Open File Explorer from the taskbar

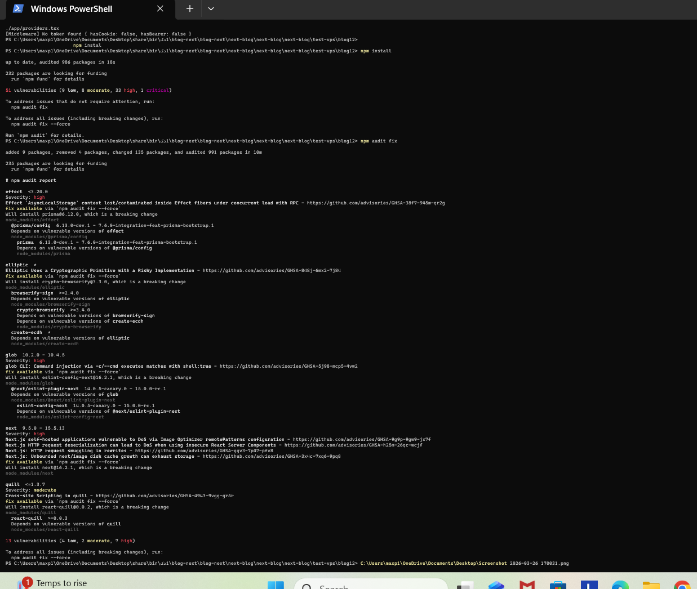651,586
